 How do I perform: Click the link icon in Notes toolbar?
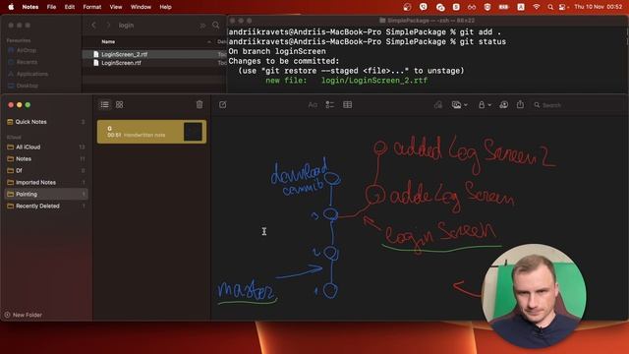[x=438, y=105]
